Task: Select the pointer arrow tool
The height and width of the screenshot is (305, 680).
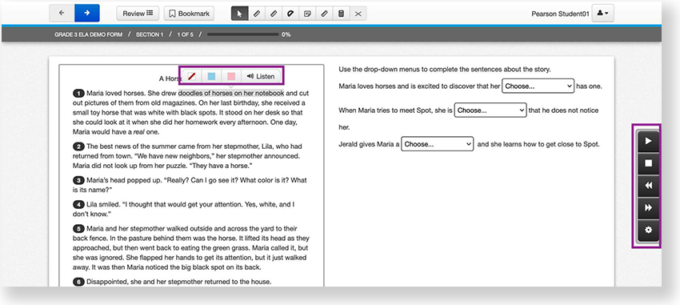Action: point(239,14)
